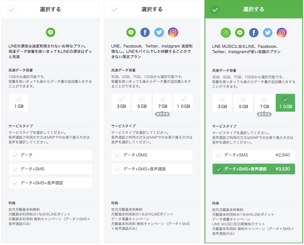Choose 3GB in the LINE MUSIC plan

pyautogui.click(x=222, y=103)
